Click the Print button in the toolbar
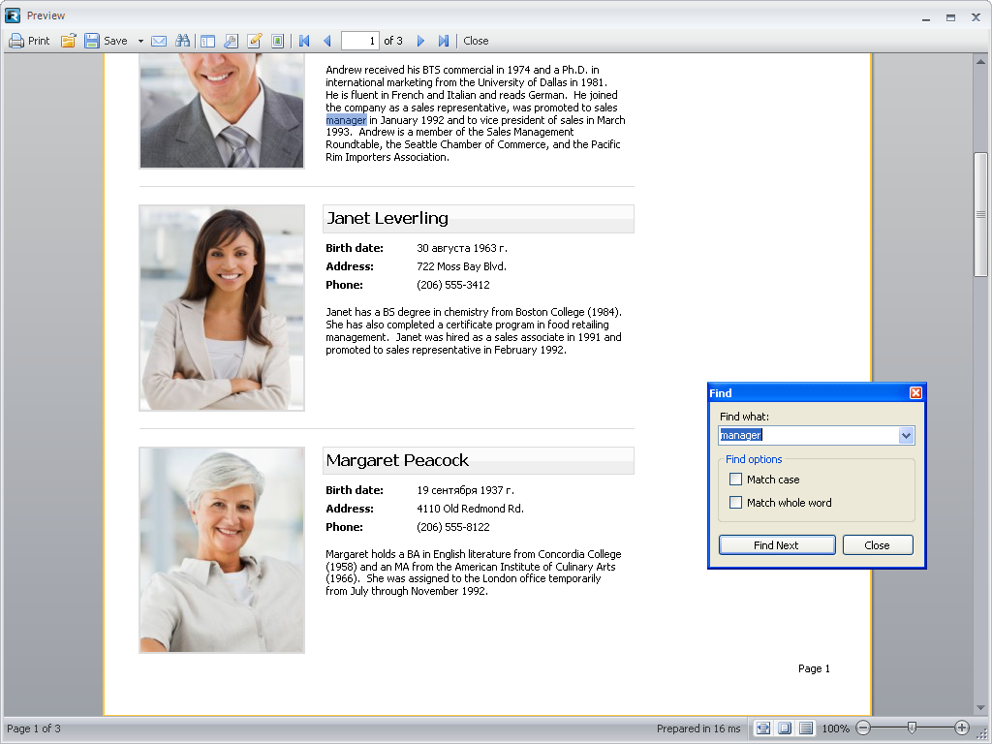The image size is (992, 744). point(29,41)
